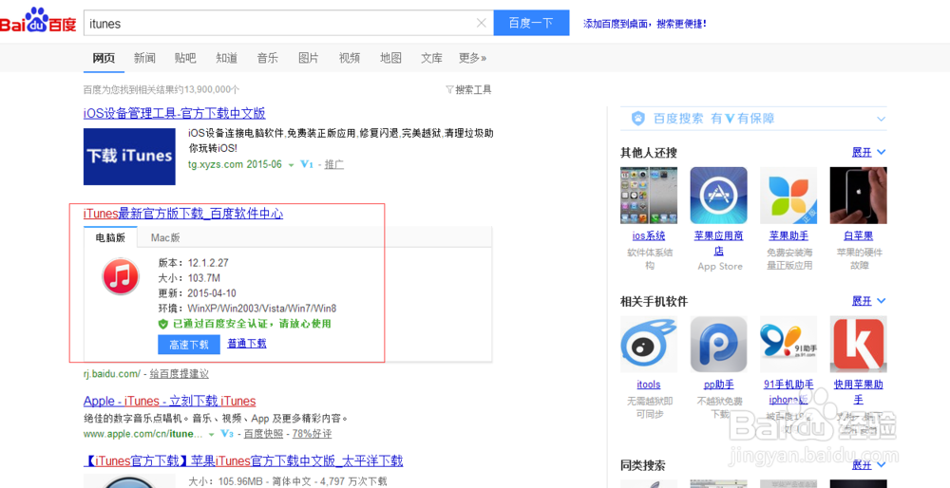
Task: Open dropdown arrow next to tg.xyzs.com
Action: point(291,165)
